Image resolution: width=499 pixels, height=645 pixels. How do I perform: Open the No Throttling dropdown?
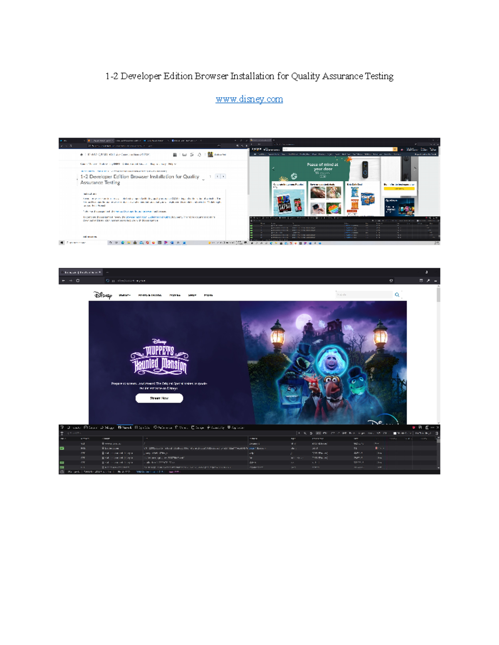[422, 434]
